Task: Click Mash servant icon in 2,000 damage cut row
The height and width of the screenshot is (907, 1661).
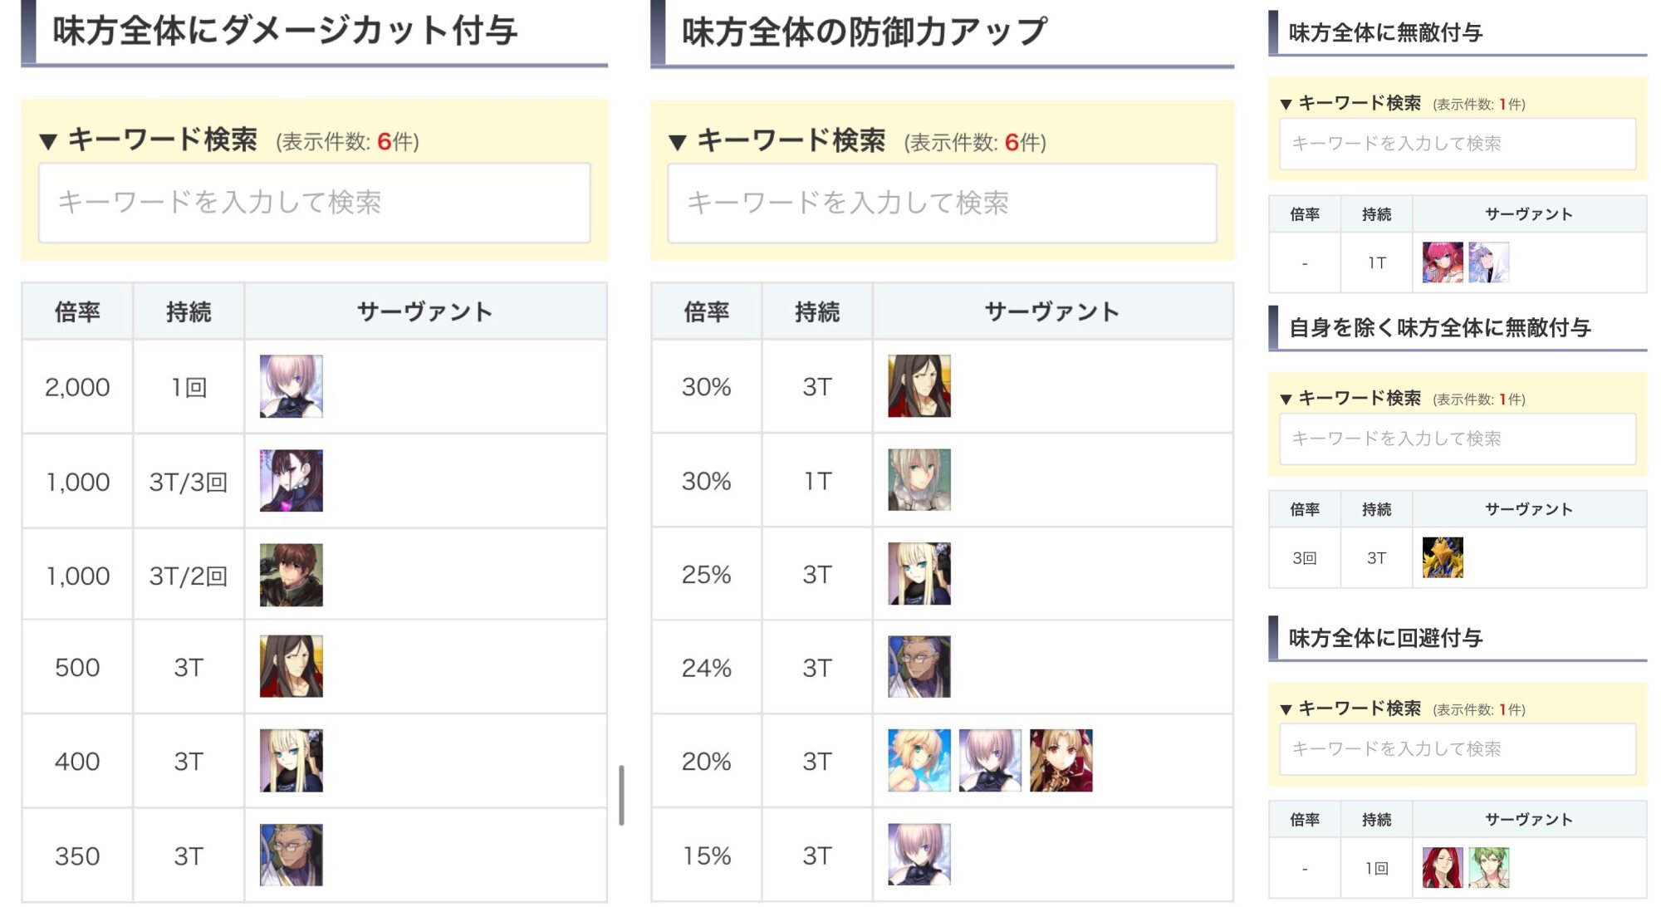Action: click(291, 386)
